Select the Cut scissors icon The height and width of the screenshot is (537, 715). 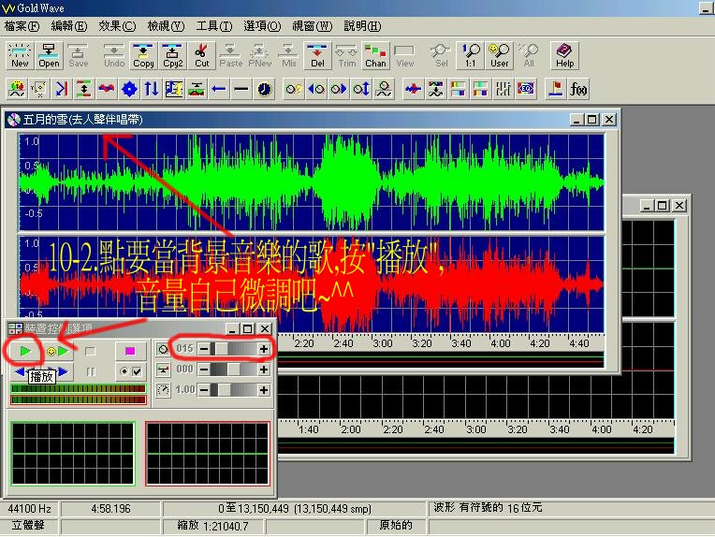coord(202,55)
